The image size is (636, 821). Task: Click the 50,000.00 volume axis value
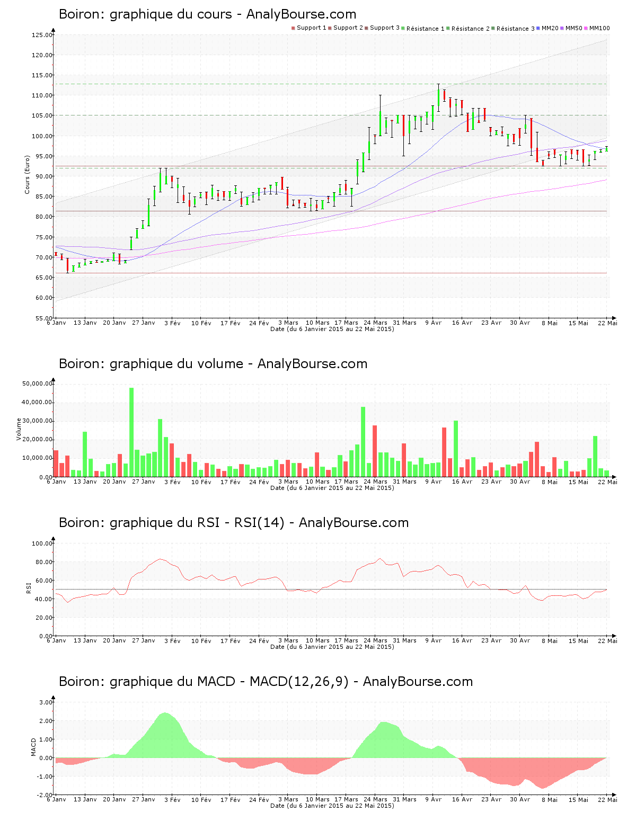point(37,383)
